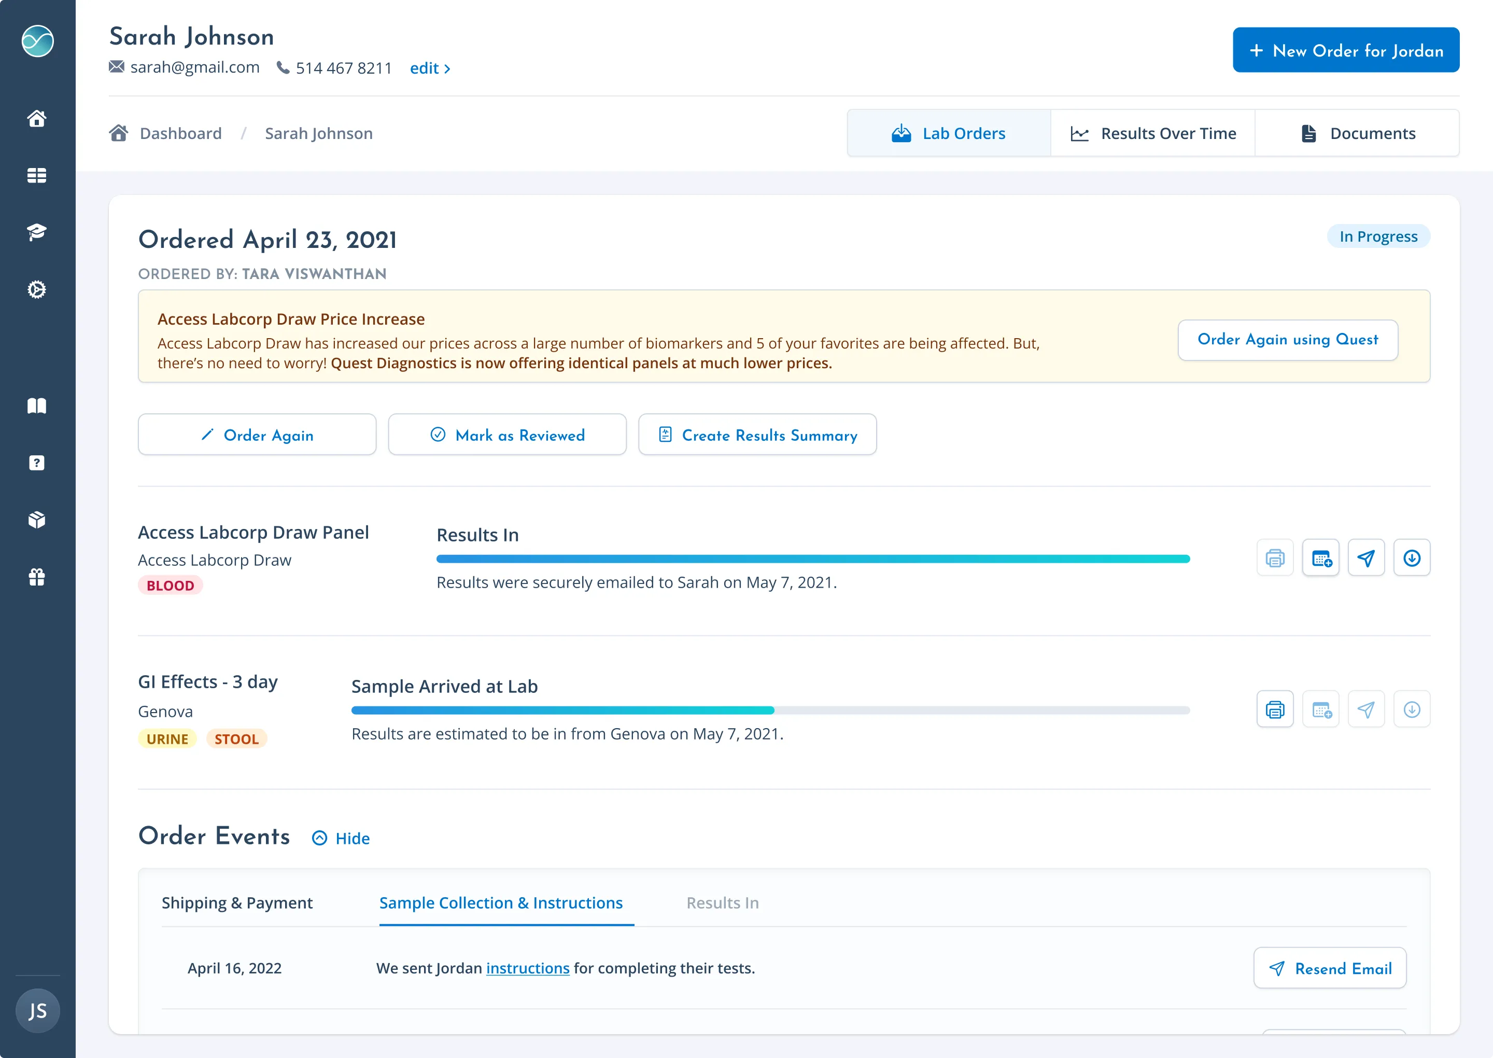Click Mark as Reviewed button

(x=507, y=435)
